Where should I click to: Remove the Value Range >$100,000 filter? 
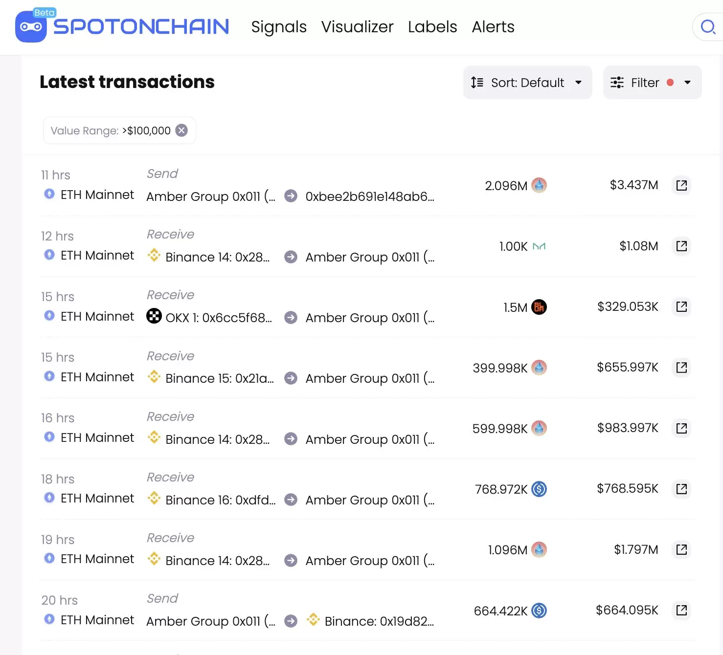[181, 131]
